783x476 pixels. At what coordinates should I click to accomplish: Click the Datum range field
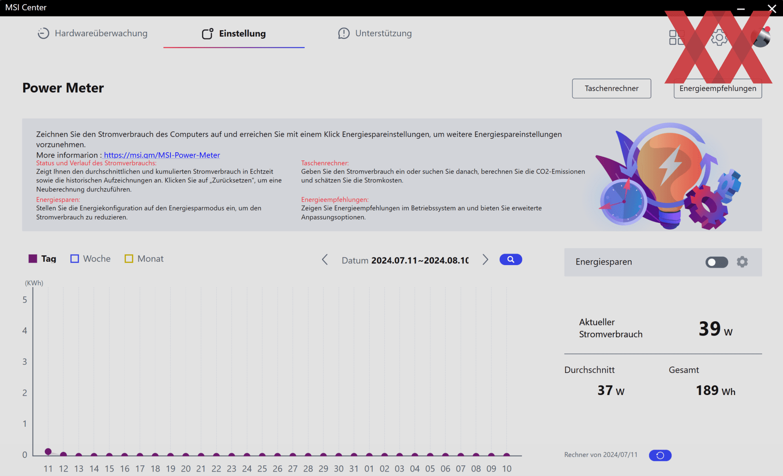tap(405, 260)
